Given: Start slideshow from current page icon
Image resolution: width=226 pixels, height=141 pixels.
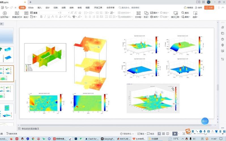Looking at the screenshot, I should (x=5, y=13).
